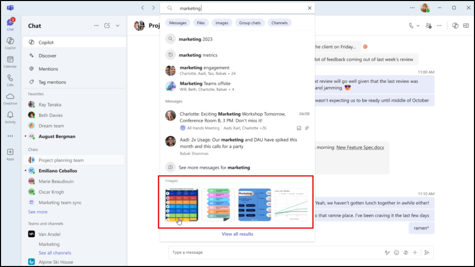Expand the chat filter chevron
The image size is (475, 267).
pos(117,26)
